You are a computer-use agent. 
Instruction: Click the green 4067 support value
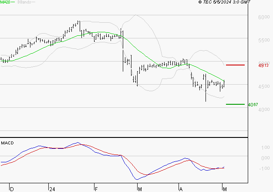[253, 105]
